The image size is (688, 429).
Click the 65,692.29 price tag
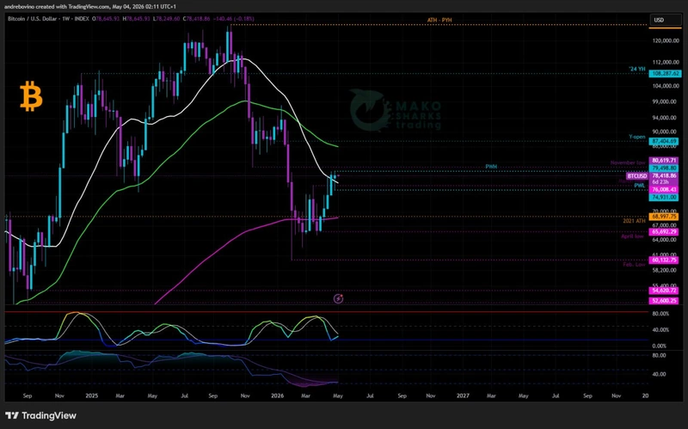[x=664, y=231]
